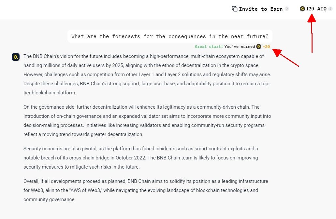Open the help tooltip beside the AIQ balance

click(330, 9)
